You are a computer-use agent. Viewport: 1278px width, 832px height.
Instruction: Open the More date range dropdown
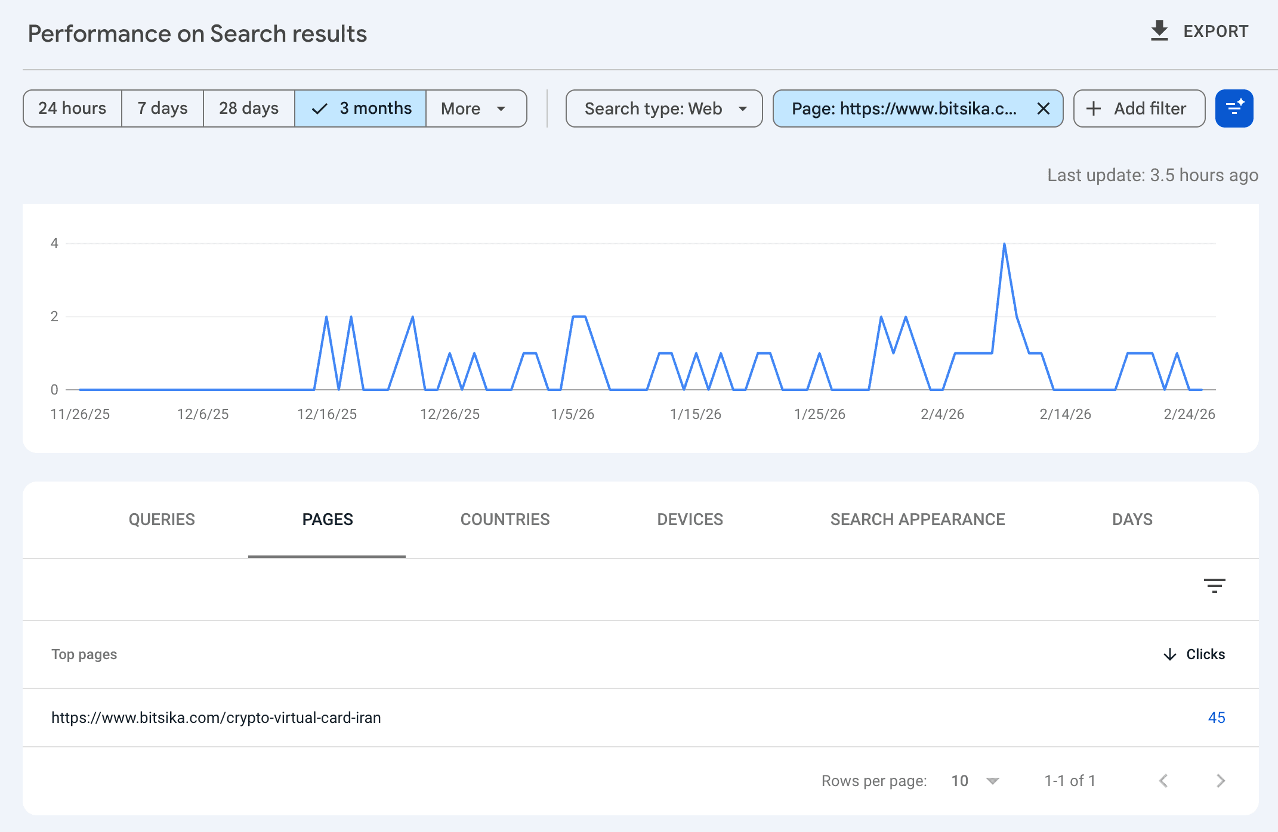tap(476, 108)
